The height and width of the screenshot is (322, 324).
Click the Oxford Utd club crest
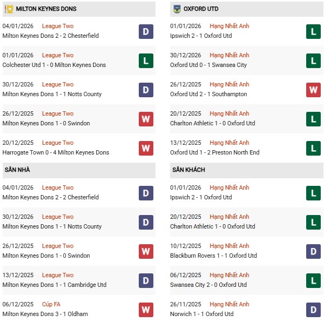[177, 9]
